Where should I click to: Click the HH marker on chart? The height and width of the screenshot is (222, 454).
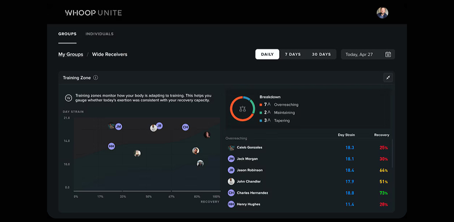pyautogui.click(x=111, y=146)
